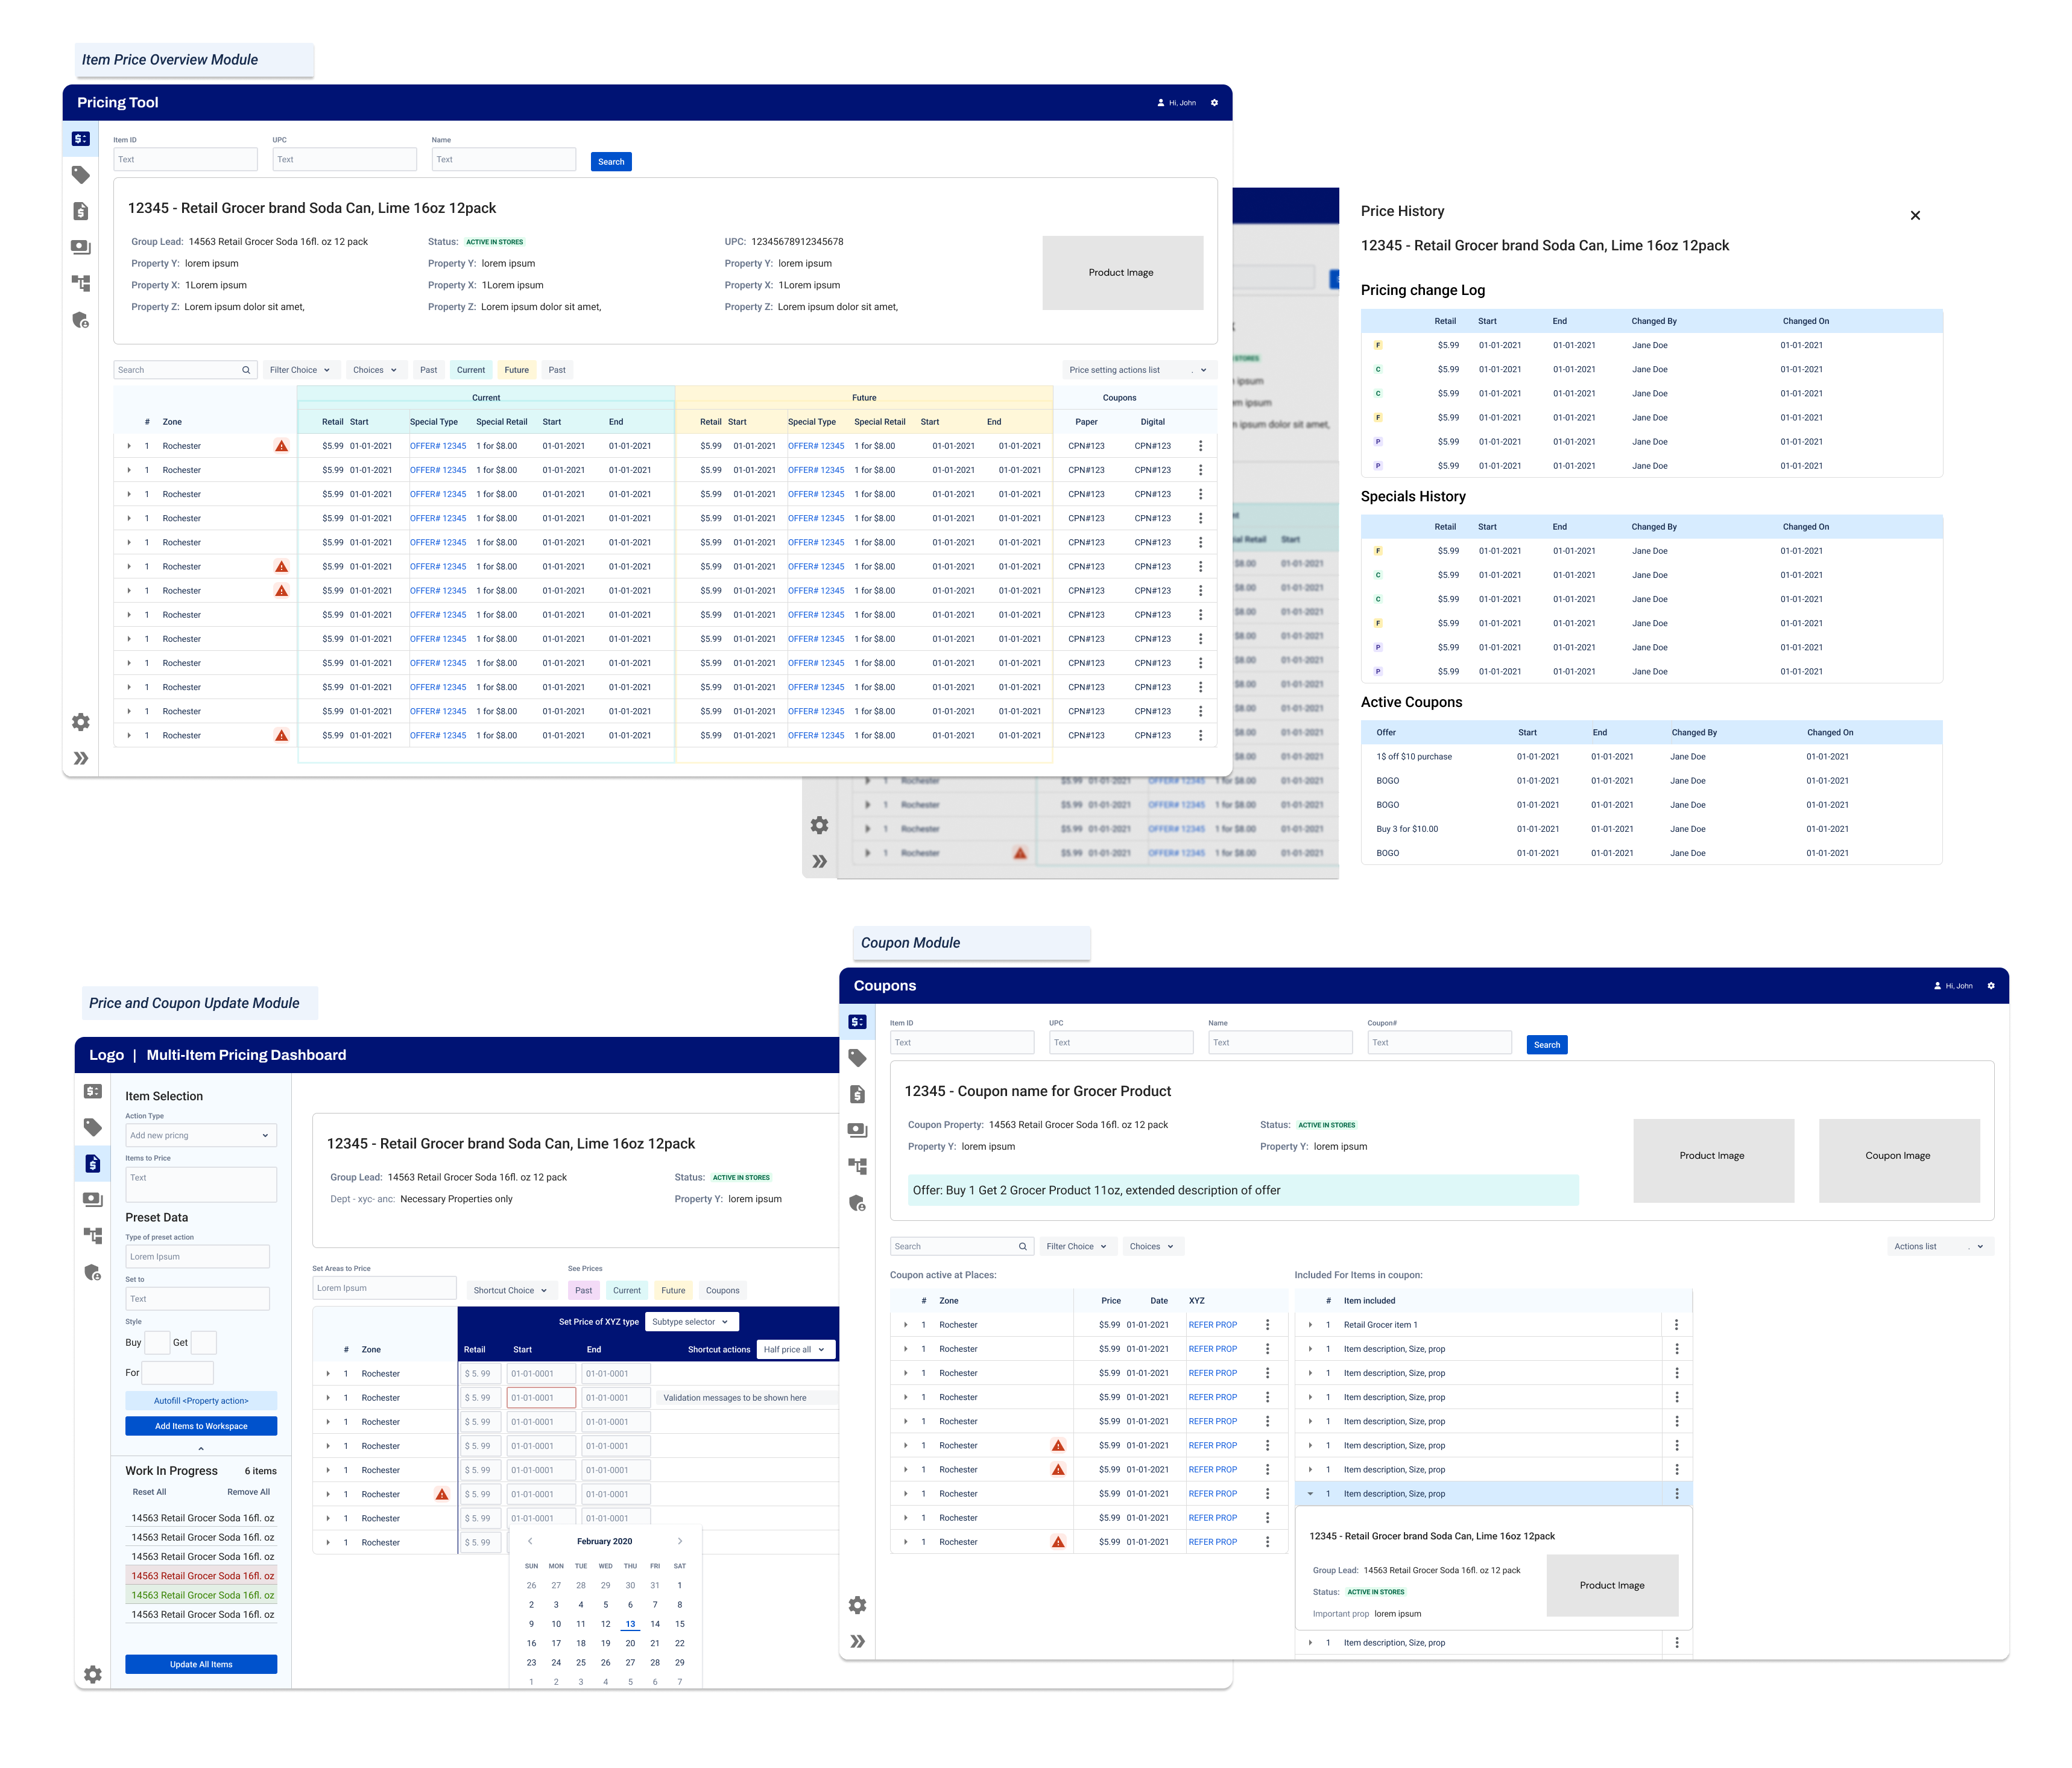Click the Coupon# field in Coupons window
This screenshot has width=2072, height=1768.
[x=1439, y=1042]
